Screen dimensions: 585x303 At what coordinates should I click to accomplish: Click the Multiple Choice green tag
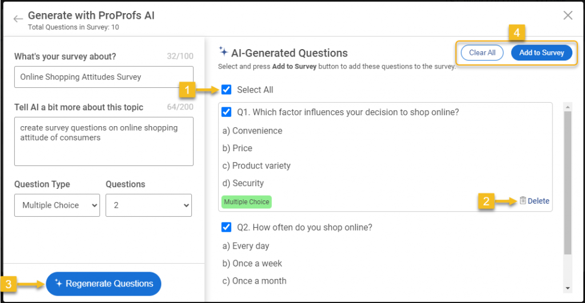coord(246,202)
